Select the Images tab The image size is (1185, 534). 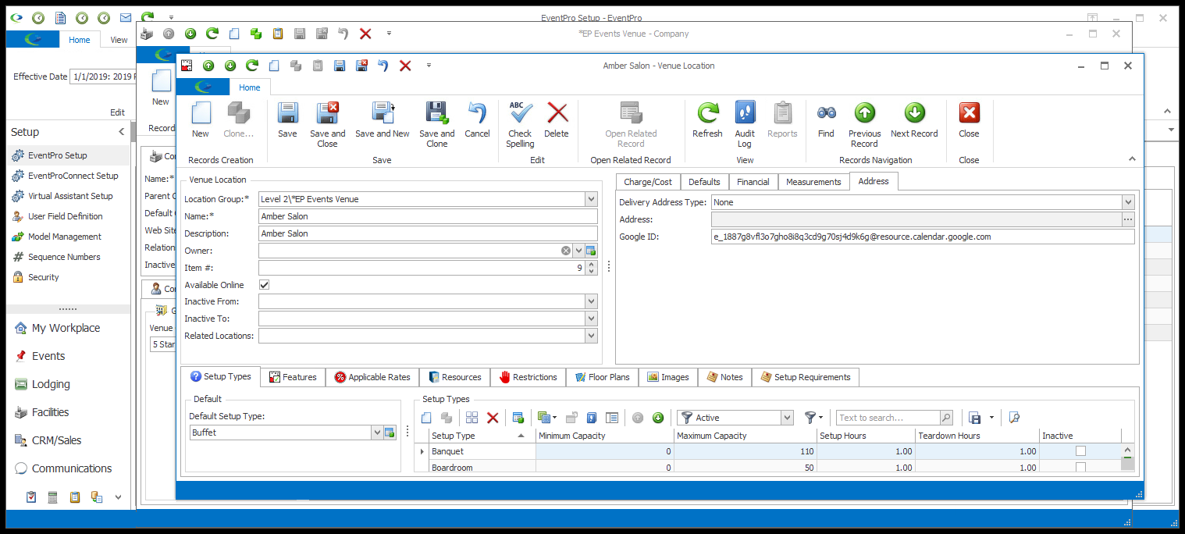tap(668, 377)
